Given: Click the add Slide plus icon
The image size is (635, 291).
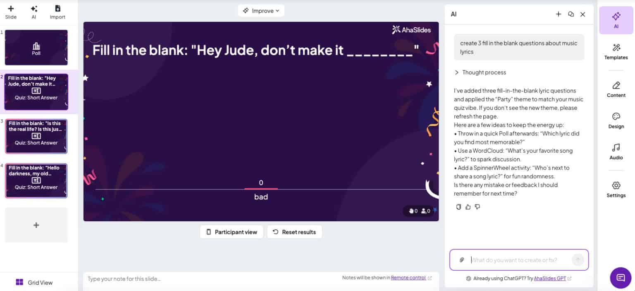Looking at the screenshot, I should pos(11,9).
